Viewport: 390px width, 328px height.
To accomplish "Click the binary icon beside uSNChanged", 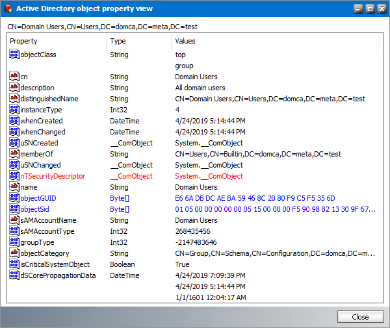I will (x=14, y=165).
